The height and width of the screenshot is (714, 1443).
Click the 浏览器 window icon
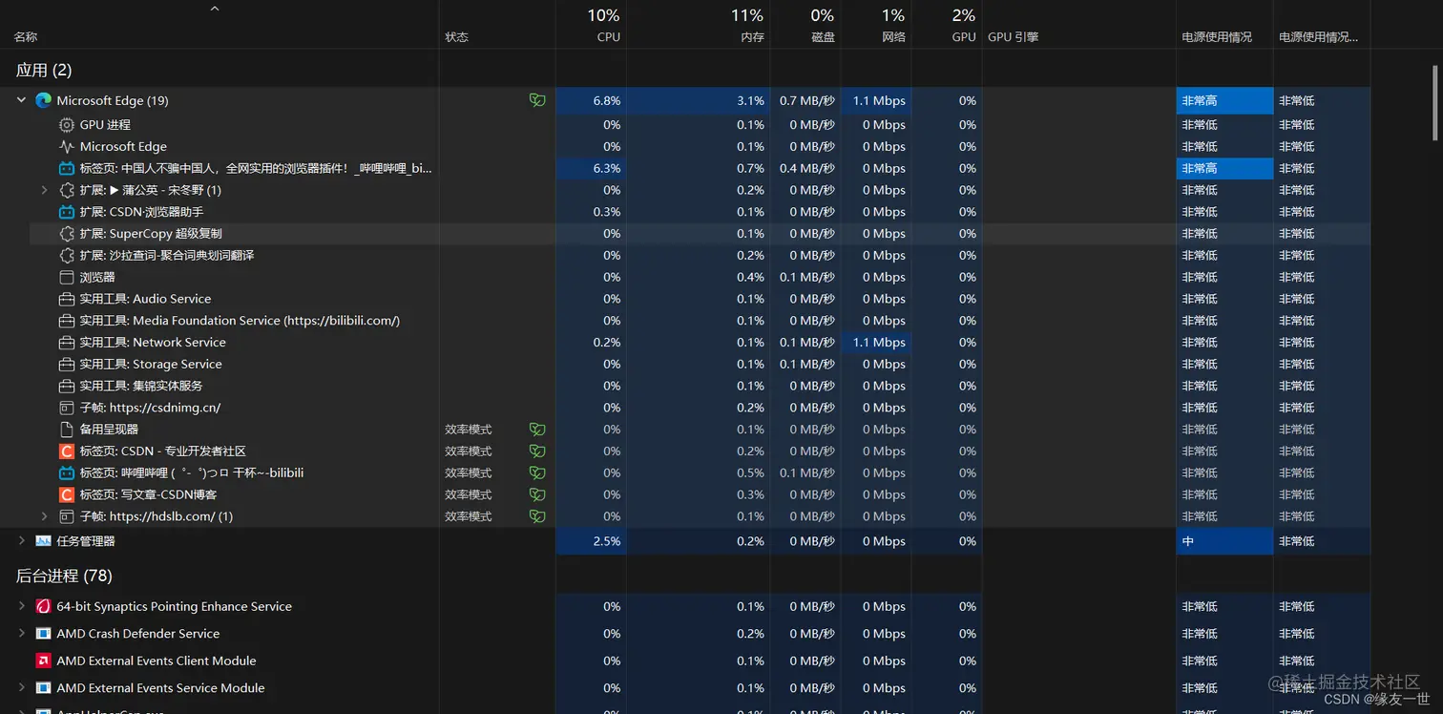[67, 277]
